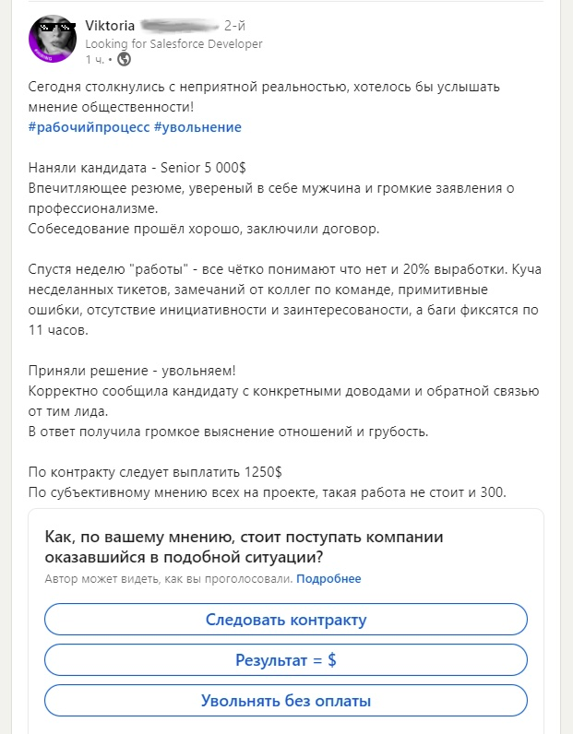This screenshot has width=573, height=734.
Task: Click the "1 ч." post timestamp
Action: [95, 59]
